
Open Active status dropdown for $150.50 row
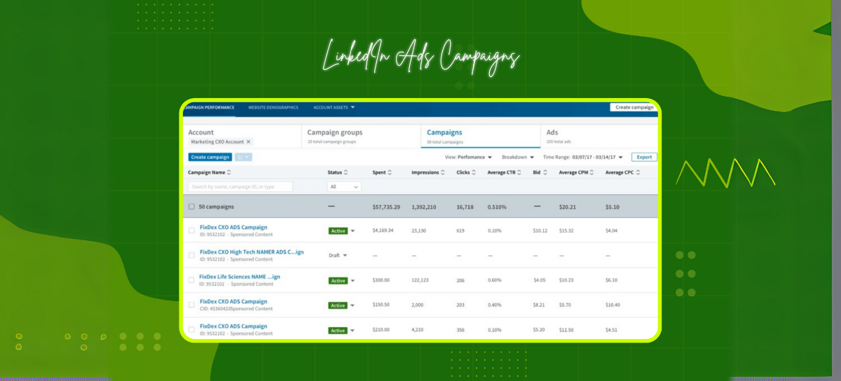pos(353,305)
